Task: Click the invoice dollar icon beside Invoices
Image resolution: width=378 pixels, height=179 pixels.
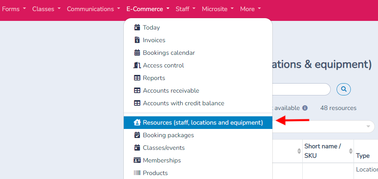Action: (x=137, y=40)
